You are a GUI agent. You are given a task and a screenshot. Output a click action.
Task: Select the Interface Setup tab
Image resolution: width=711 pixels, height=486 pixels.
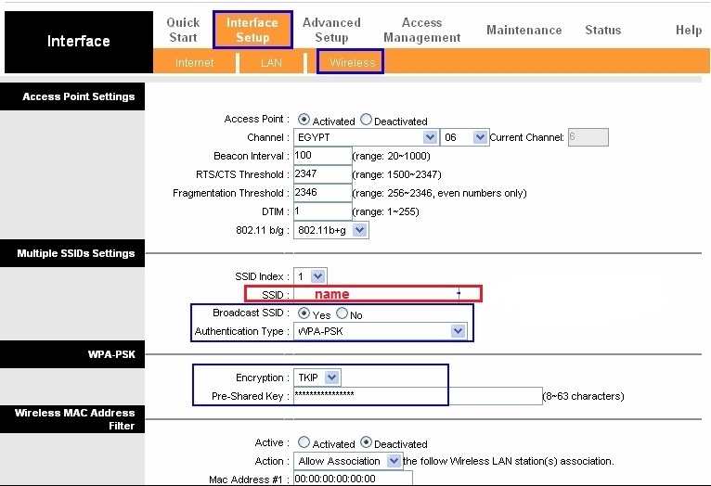[252, 30]
